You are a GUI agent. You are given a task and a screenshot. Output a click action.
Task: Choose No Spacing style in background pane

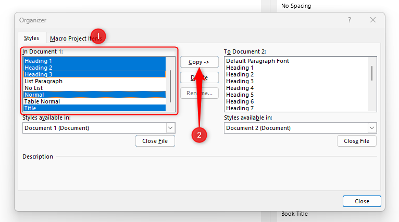pyautogui.click(x=296, y=6)
